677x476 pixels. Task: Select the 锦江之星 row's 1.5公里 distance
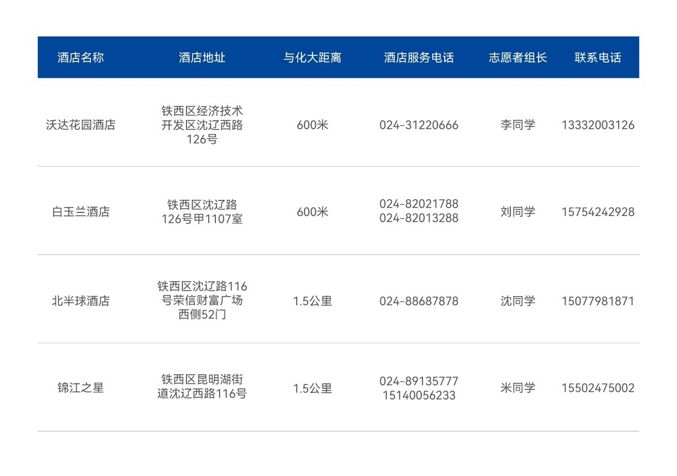point(312,388)
